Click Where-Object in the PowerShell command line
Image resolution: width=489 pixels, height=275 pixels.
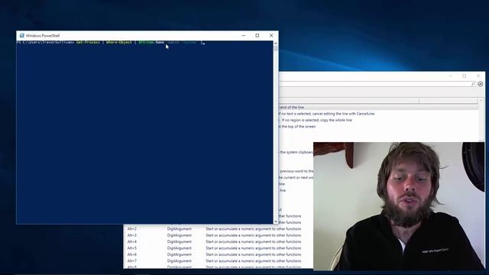tap(119, 42)
